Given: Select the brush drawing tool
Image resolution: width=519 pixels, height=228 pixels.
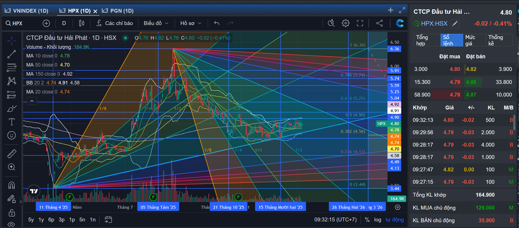Looking at the screenshot, I should tap(12, 109).
